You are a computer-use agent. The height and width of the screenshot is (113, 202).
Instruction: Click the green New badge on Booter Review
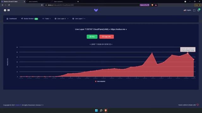(x=36, y=19)
